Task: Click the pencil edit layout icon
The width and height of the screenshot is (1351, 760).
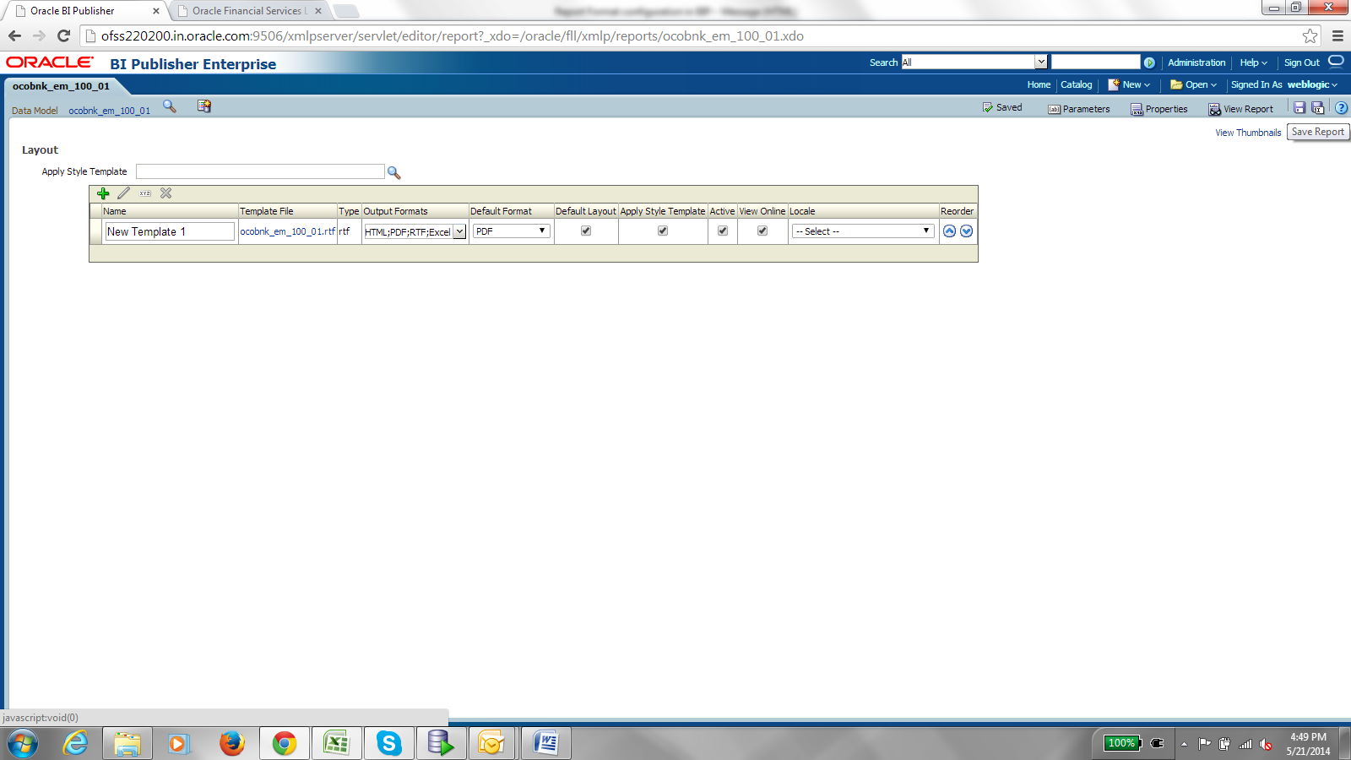Action: [x=124, y=193]
